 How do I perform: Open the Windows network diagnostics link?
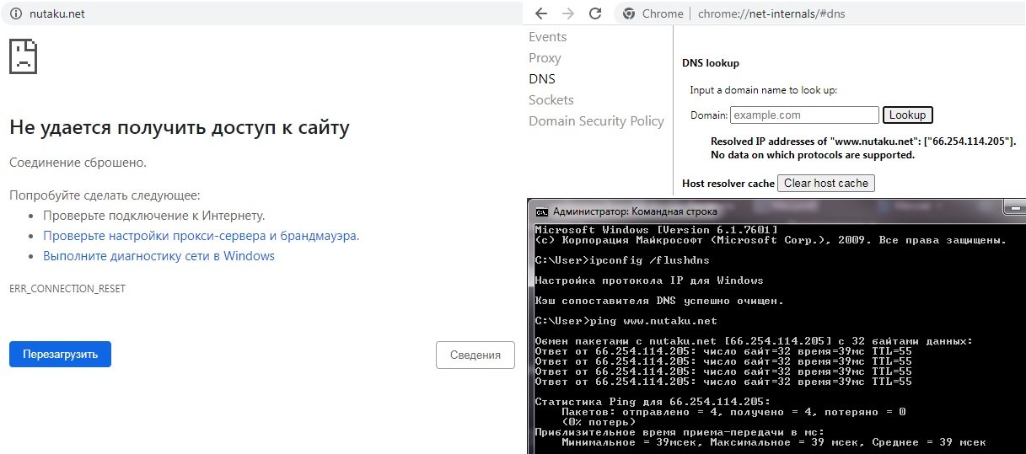(158, 256)
